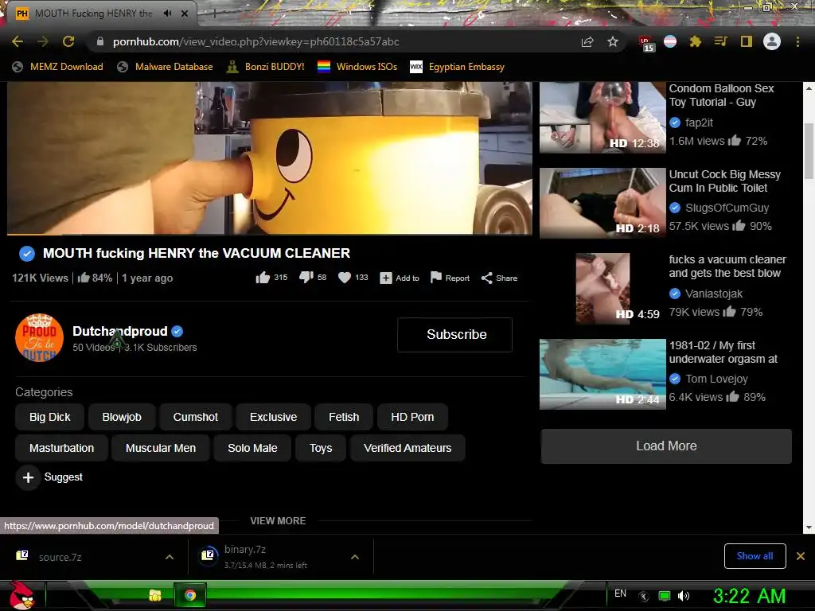Click the Add to playlist button
This screenshot has height=611, width=815.
tap(400, 278)
